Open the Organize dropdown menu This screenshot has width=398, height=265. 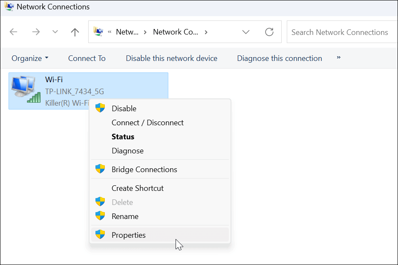[30, 58]
